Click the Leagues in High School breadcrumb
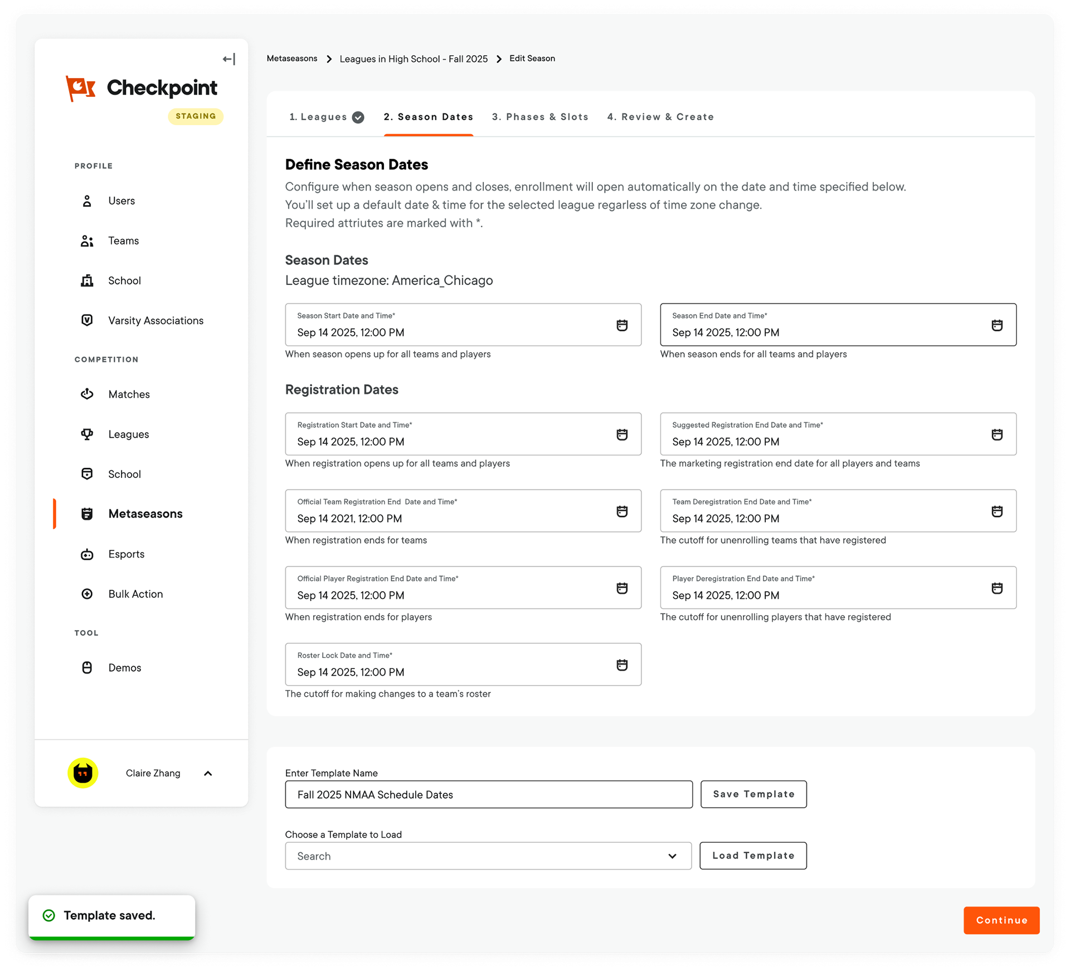 [413, 59]
